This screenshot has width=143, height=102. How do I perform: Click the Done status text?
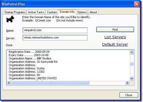(x=9, y=45)
